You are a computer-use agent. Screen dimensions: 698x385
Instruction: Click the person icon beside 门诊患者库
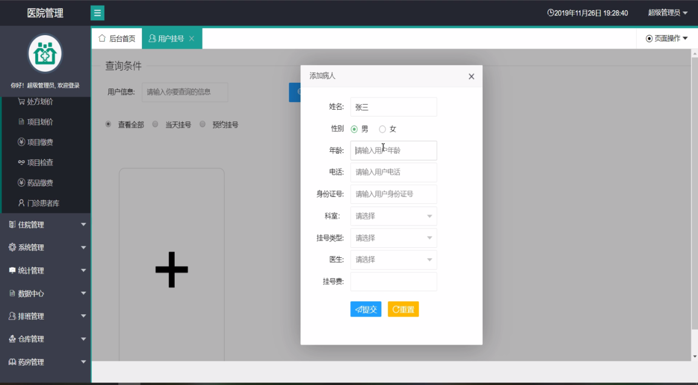coord(21,203)
